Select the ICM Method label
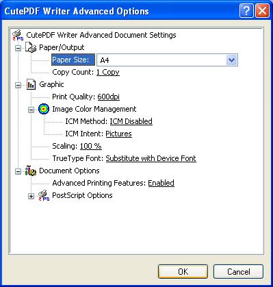The height and width of the screenshot is (287, 273). coord(86,121)
